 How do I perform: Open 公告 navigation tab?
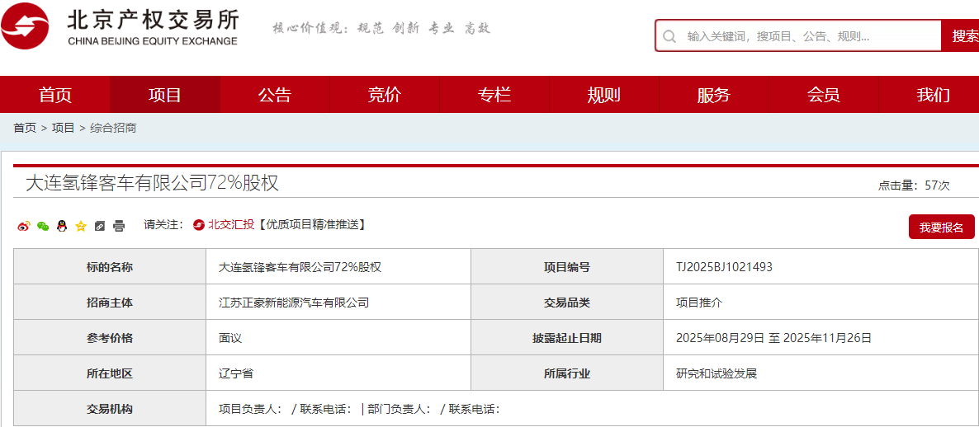coord(275,95)
